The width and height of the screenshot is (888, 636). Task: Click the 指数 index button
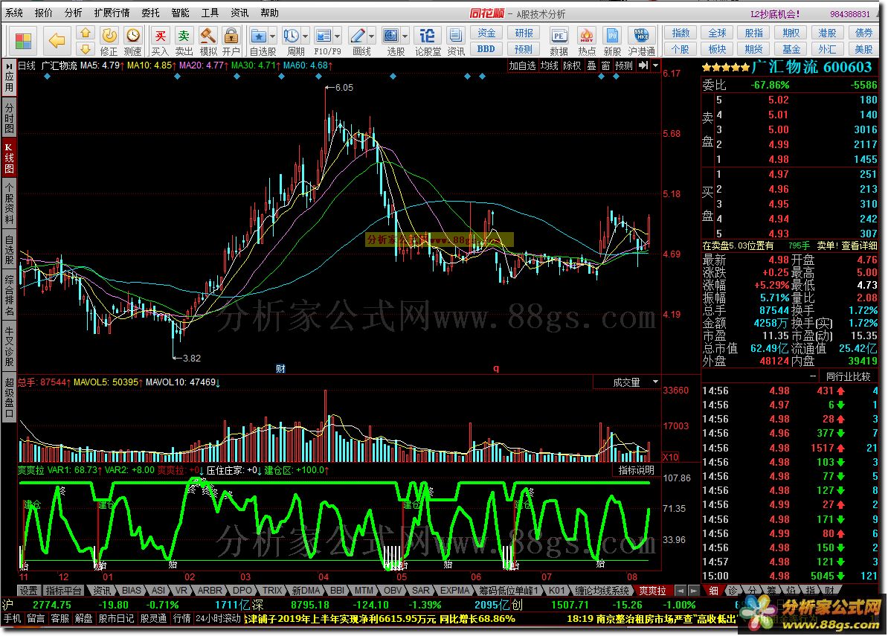(681, 33)
